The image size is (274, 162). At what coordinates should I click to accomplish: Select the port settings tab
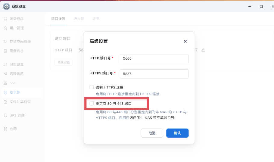58,19
